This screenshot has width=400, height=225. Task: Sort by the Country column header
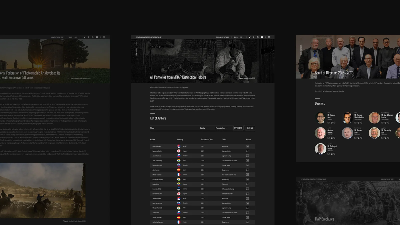(x=180, y=139)
